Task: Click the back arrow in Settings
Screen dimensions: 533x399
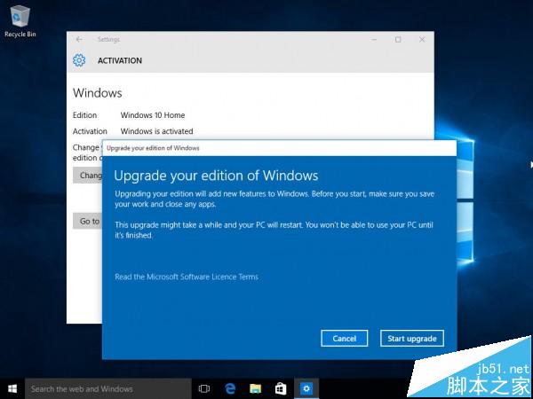Action: coord(80,39)
